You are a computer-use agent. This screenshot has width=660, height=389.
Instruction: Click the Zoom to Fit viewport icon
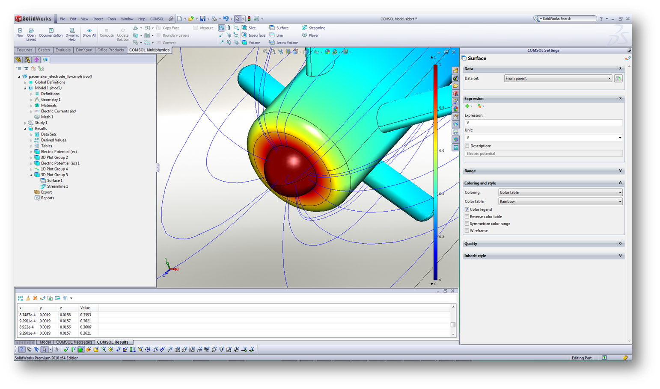266,52
